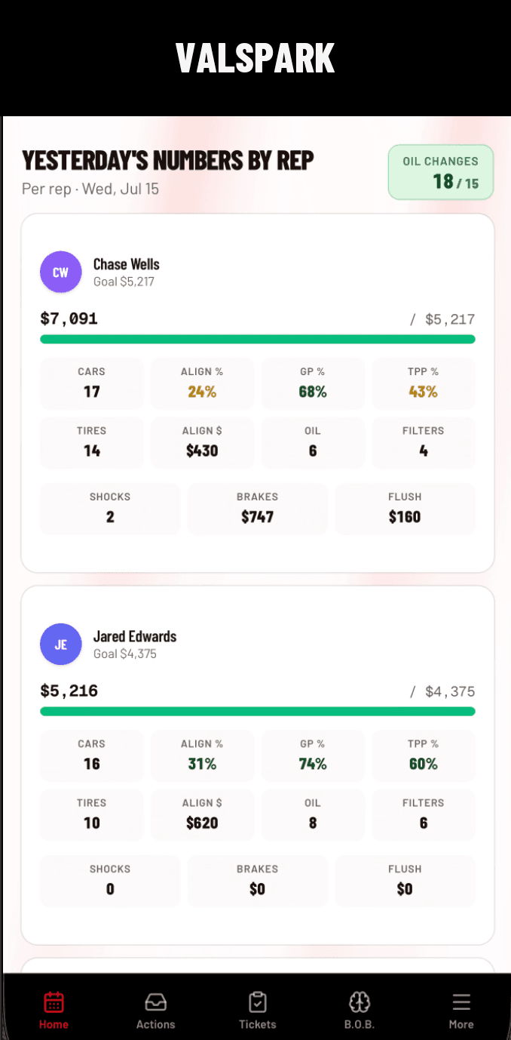The image size is (511, 1040).
Task: Click Chase Wells green progress bar
Action: 258,339
